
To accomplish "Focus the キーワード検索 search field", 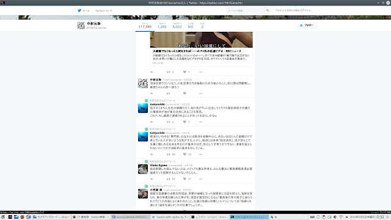I will (x=248, y=10).
